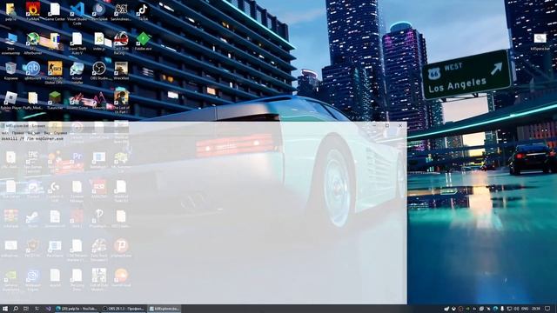
Task: Select the Этот компьютер desktop icon
Action: (x=11, y=43)
